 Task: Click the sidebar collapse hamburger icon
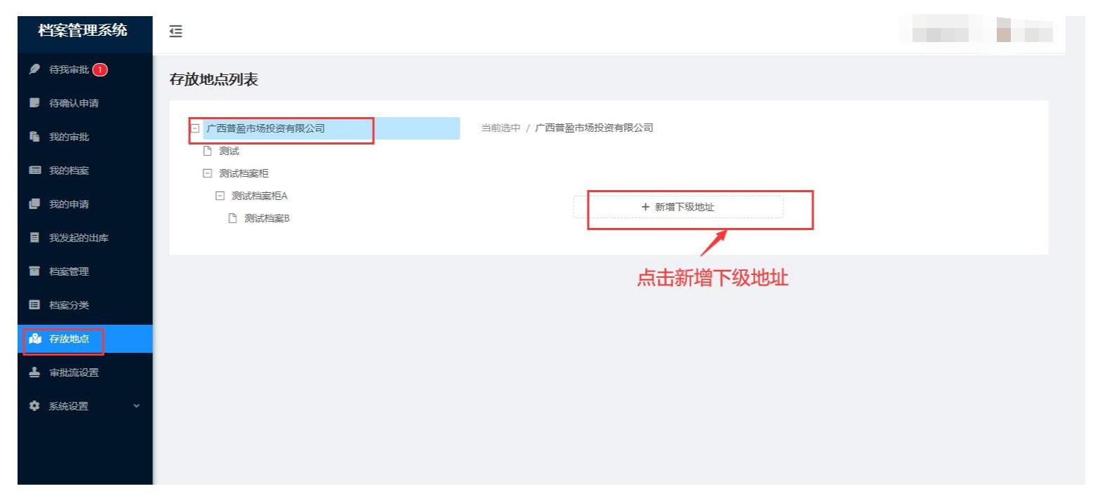tap(175, 31)
